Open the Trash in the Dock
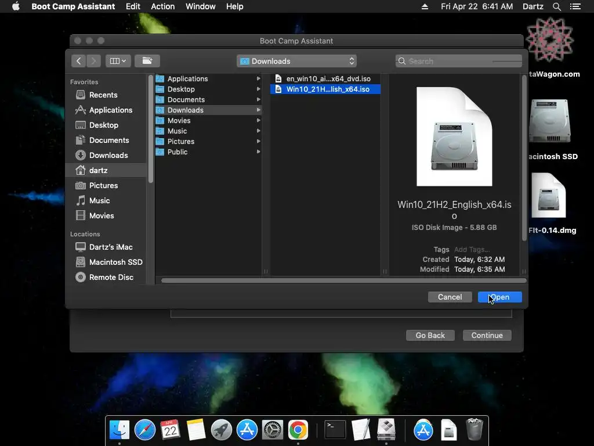Screen dimensions: 594x446 tap(475, 429)
